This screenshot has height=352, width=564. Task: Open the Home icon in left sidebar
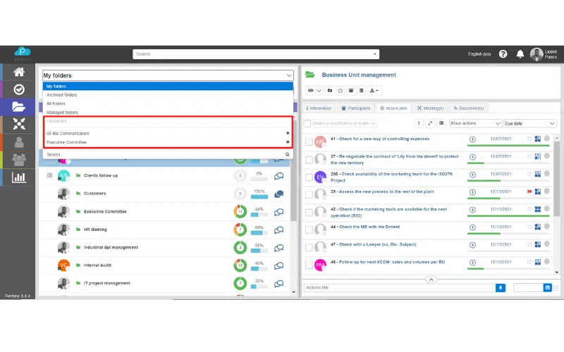[19, 72]
